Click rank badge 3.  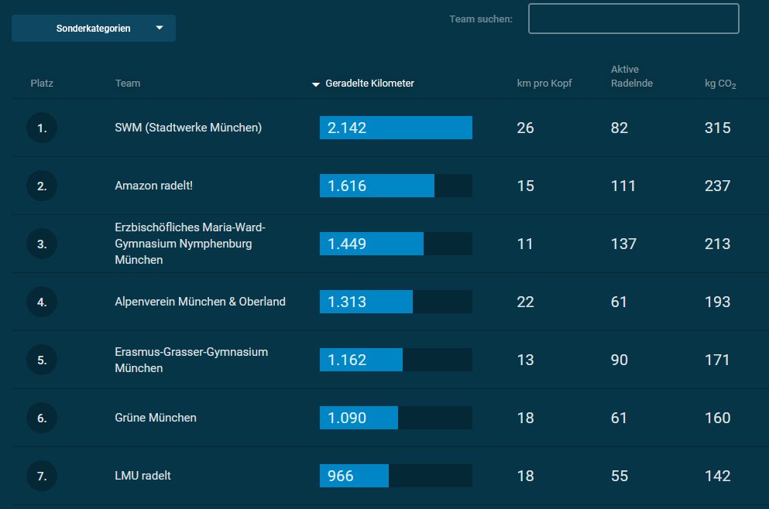click(42, 244)
